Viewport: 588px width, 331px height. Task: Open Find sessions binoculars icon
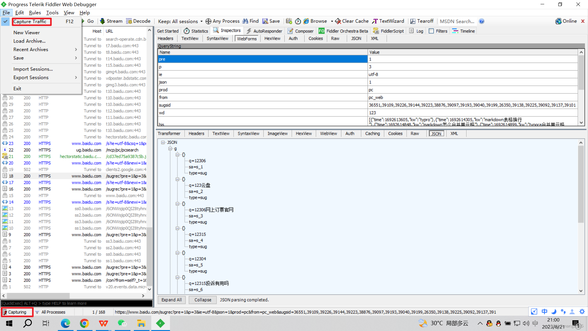(245, 21)
